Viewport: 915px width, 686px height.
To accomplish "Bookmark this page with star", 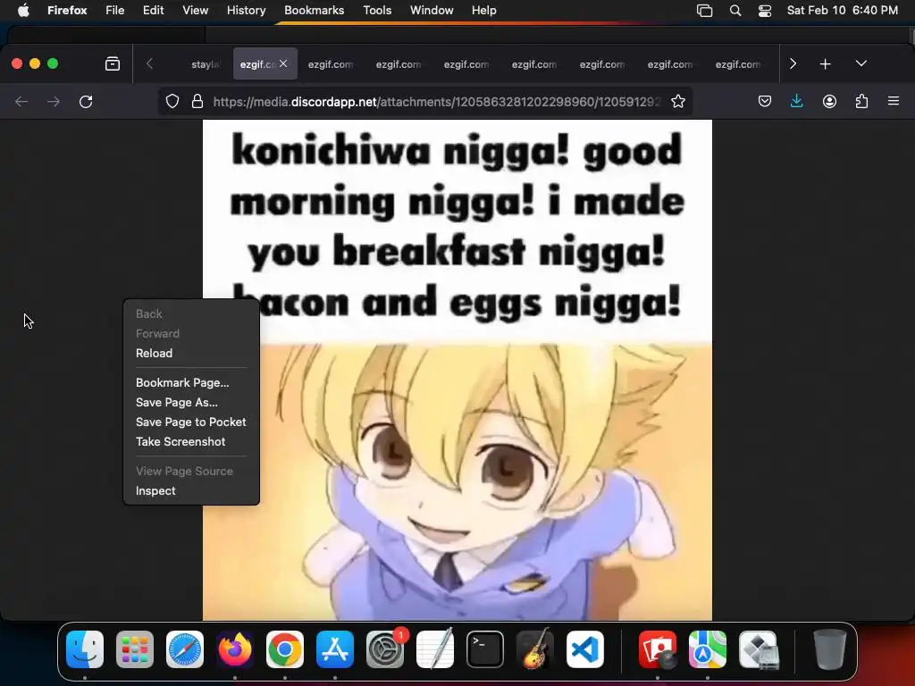I will 678,102.
